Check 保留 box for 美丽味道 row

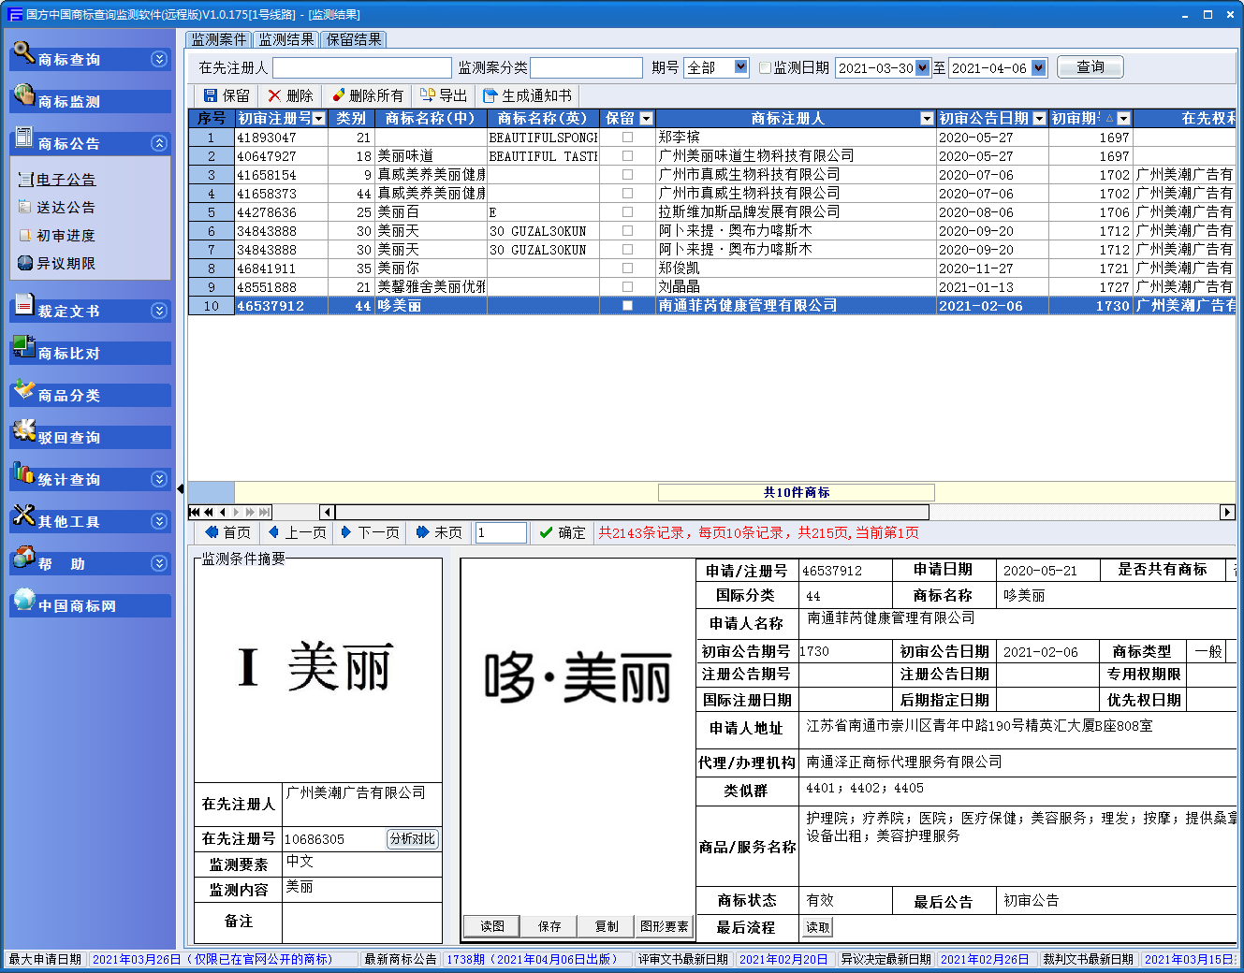(627, 156)
